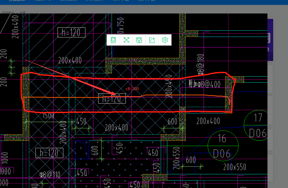Viewport: 288px width, 188px height.
Task: Click the circled "16" D06 detail marker
Action: pos(223,146)
